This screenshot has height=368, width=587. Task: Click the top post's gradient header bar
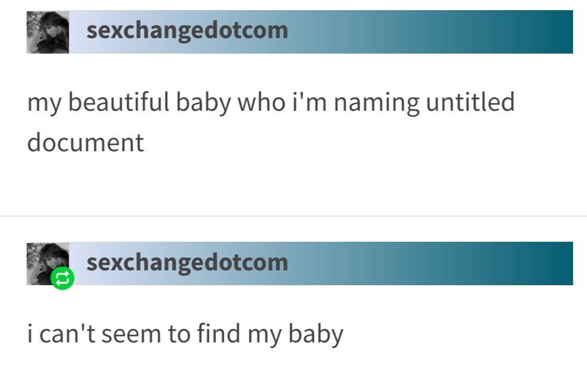418,32
